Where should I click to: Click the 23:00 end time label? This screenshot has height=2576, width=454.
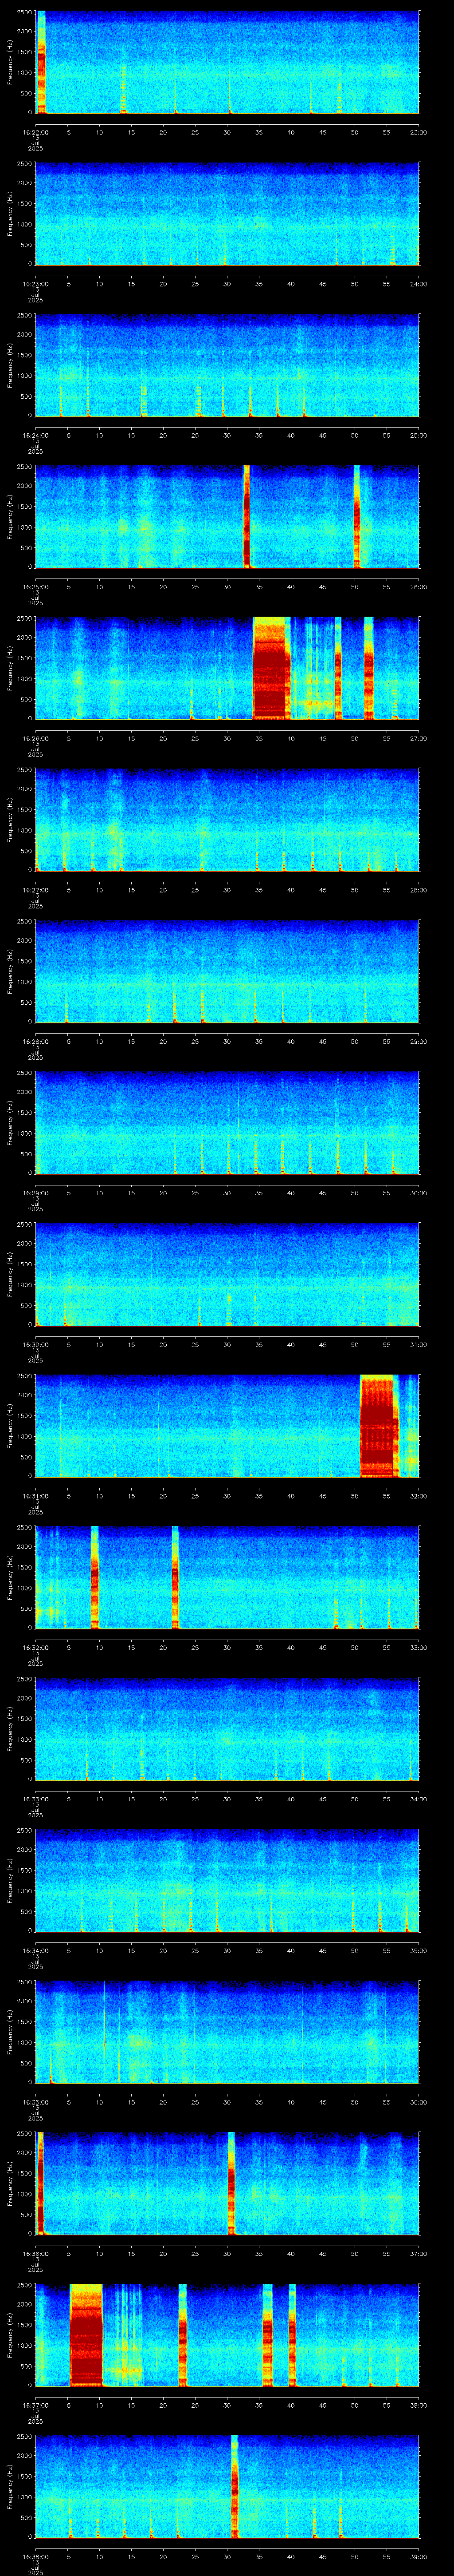[x=418, y=132]
